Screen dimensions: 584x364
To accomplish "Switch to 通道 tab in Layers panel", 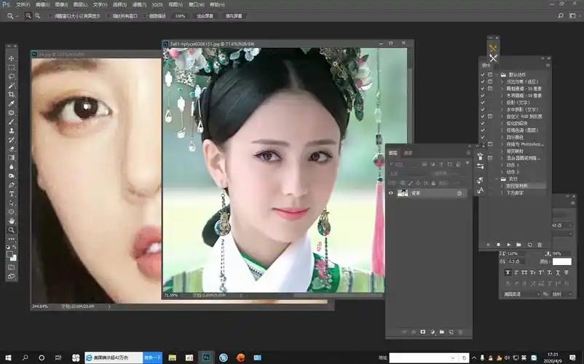I will coord(409,153).
